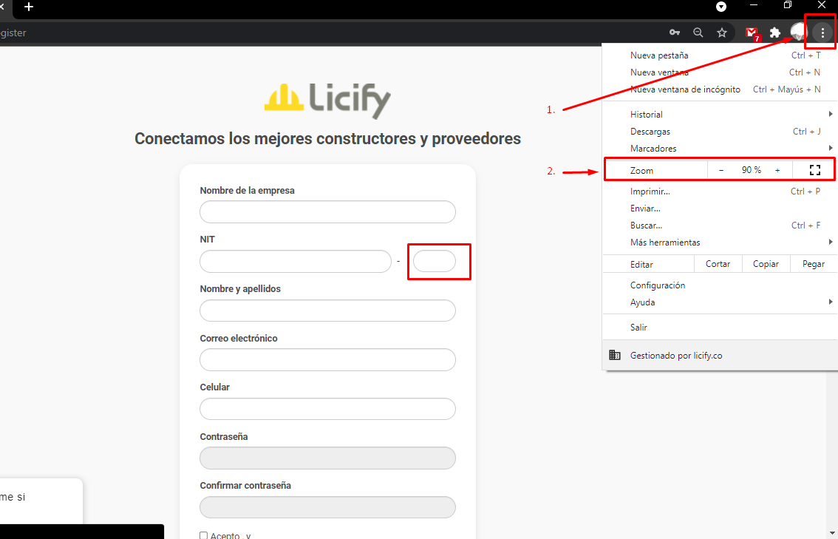
Task: Click the profile avatar in toolbar
Action: [x=799, y=33]
